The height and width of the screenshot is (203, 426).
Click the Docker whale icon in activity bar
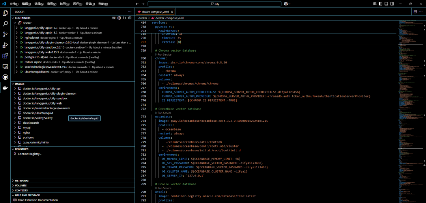point(5,88)
